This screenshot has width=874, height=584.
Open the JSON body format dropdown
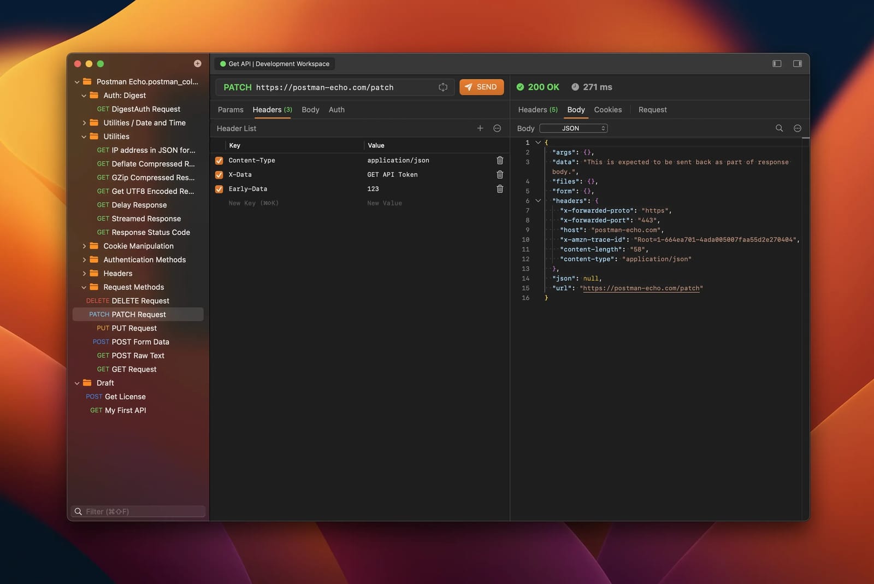[574, 128]
